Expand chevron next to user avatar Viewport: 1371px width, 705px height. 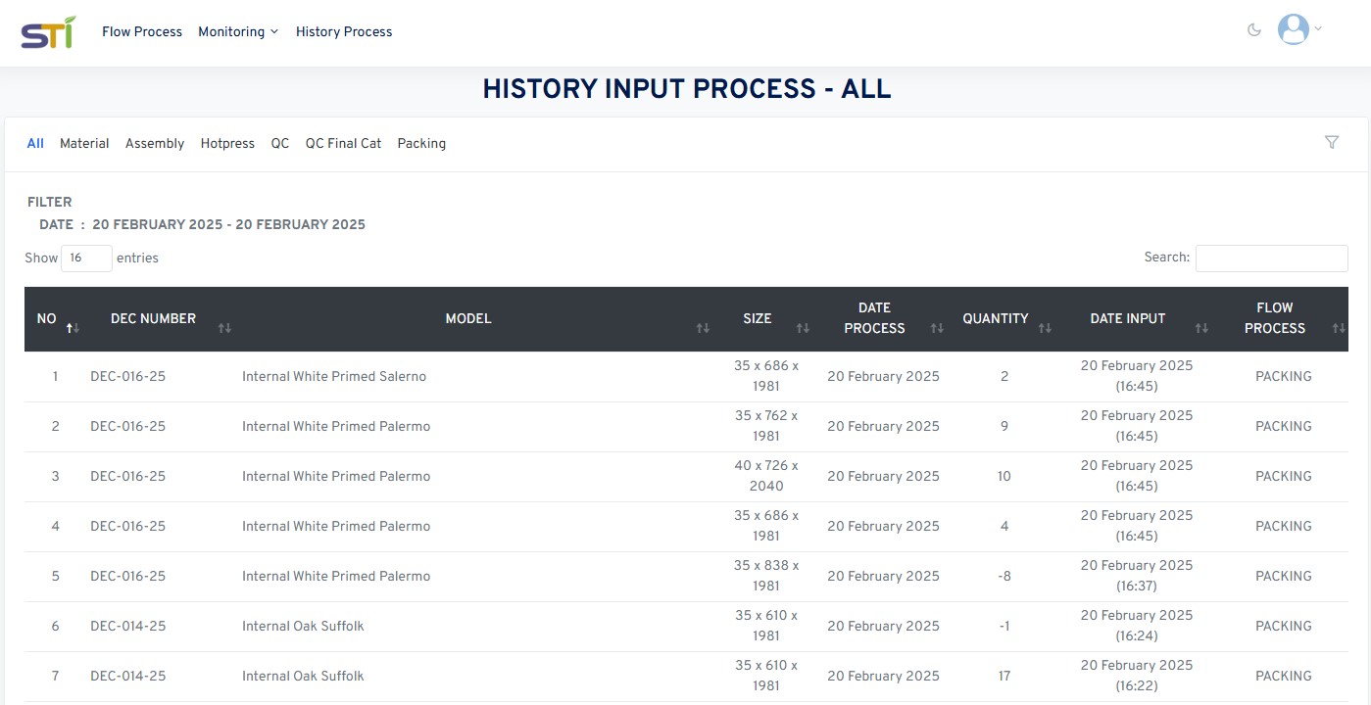coord(1318,29)
